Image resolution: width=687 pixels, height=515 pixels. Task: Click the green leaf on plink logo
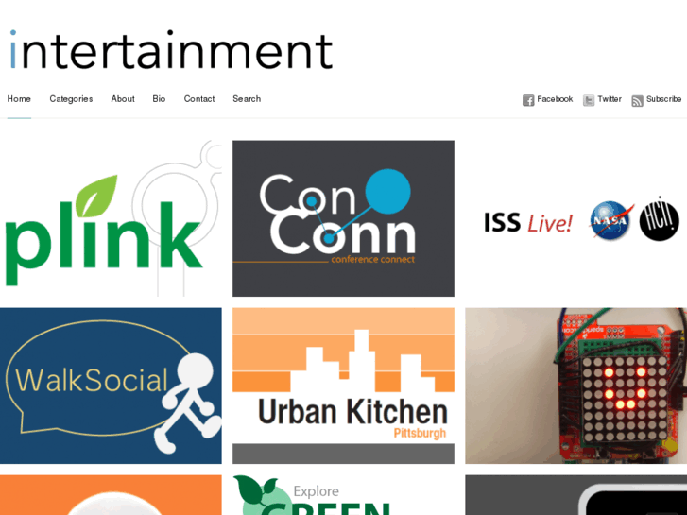(x=96, y=196)
